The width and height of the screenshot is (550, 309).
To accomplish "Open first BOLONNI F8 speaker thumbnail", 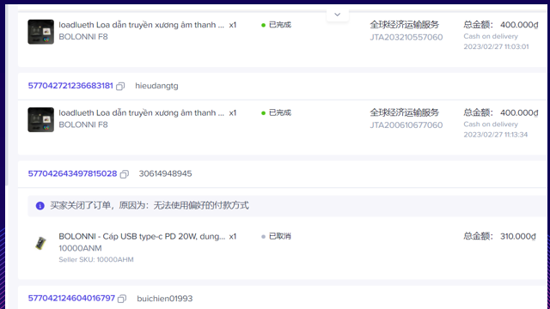I will tap(40, 32).
